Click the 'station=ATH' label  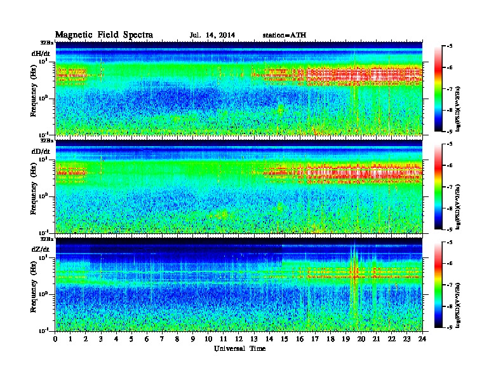pyautogui.click(x=285, y=35)
